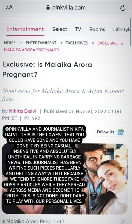Tap the Google News icon
132x224 pixels.
(x=121, y=132)
